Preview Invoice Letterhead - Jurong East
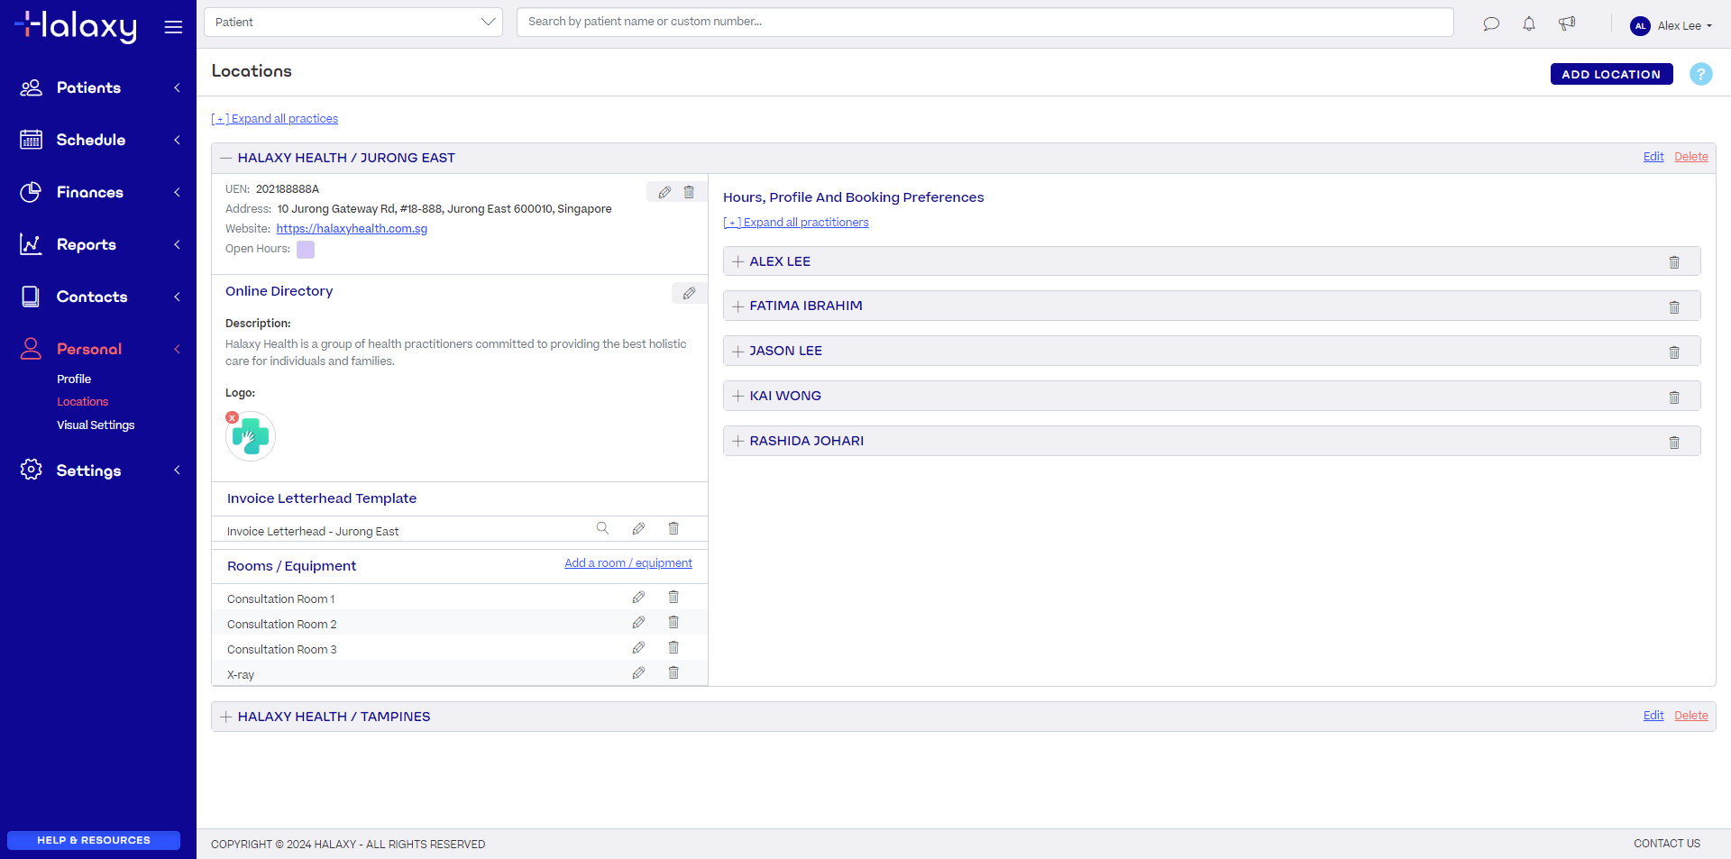Viewport: 1731px width, 859px height. click(x=602, y=528)
